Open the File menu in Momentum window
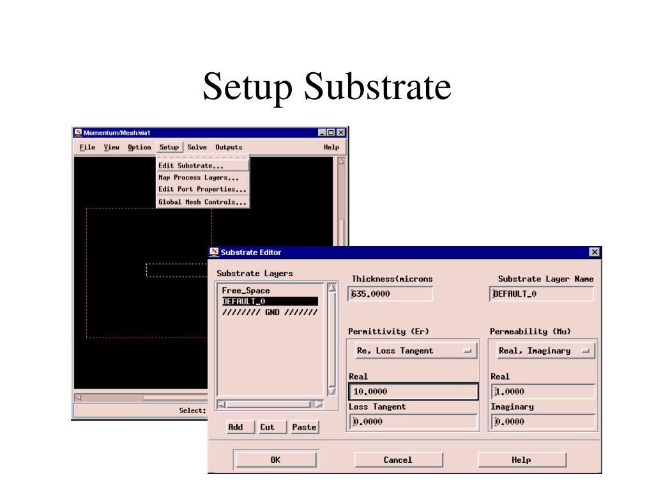 coord(87,148)
